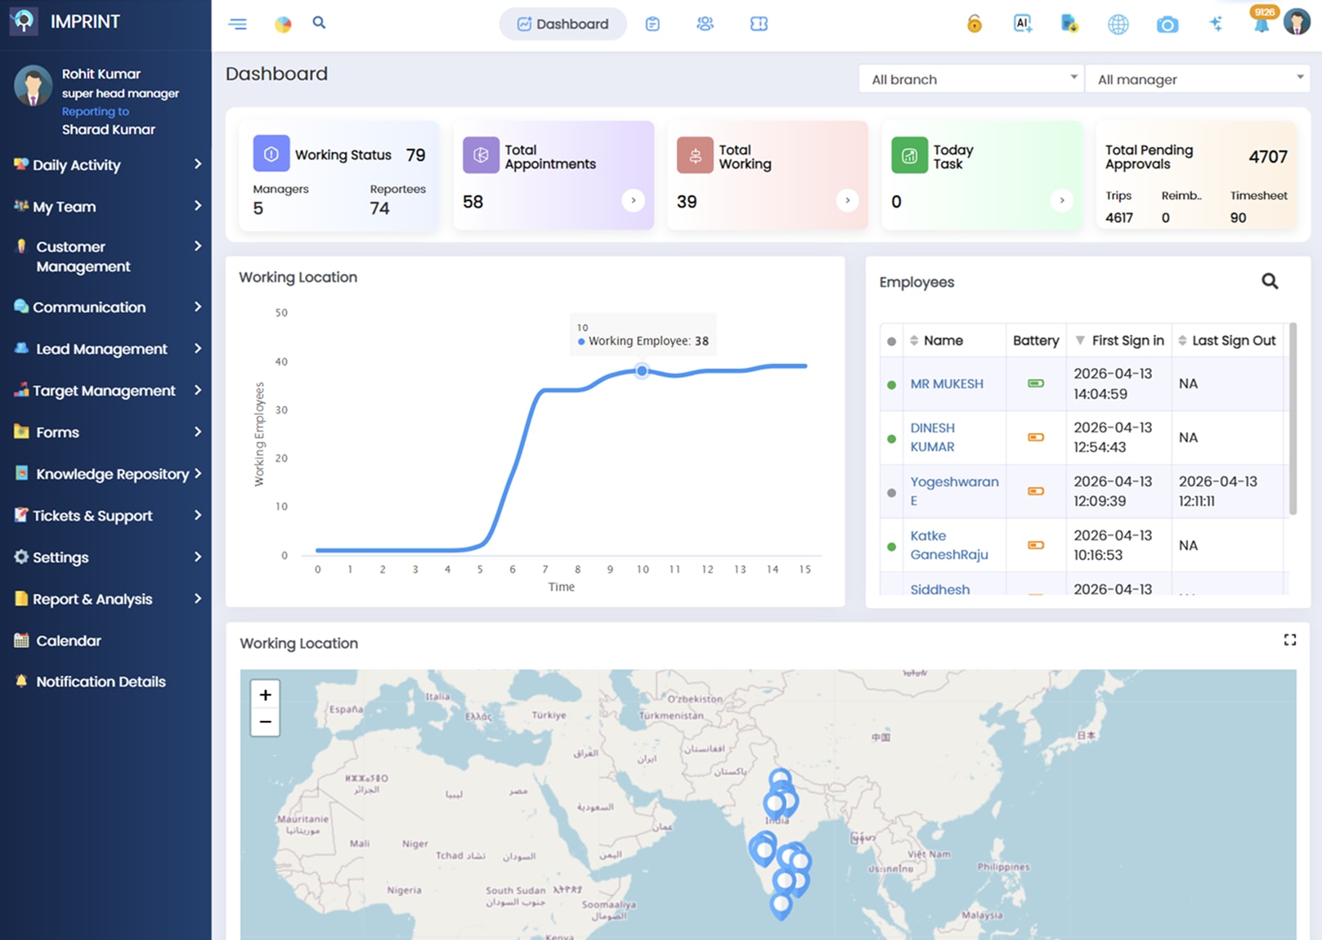Open the pie chart icon in the top bar

[283, 24]
